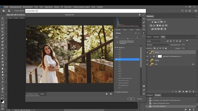
Task: Open Camera Raw settings gear icon
Action: (140, 15)
